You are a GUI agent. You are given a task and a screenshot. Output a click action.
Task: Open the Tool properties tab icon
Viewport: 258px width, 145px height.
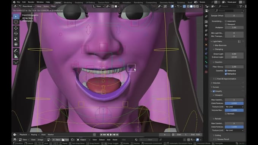pyautogui.click(x=206, y=16)
